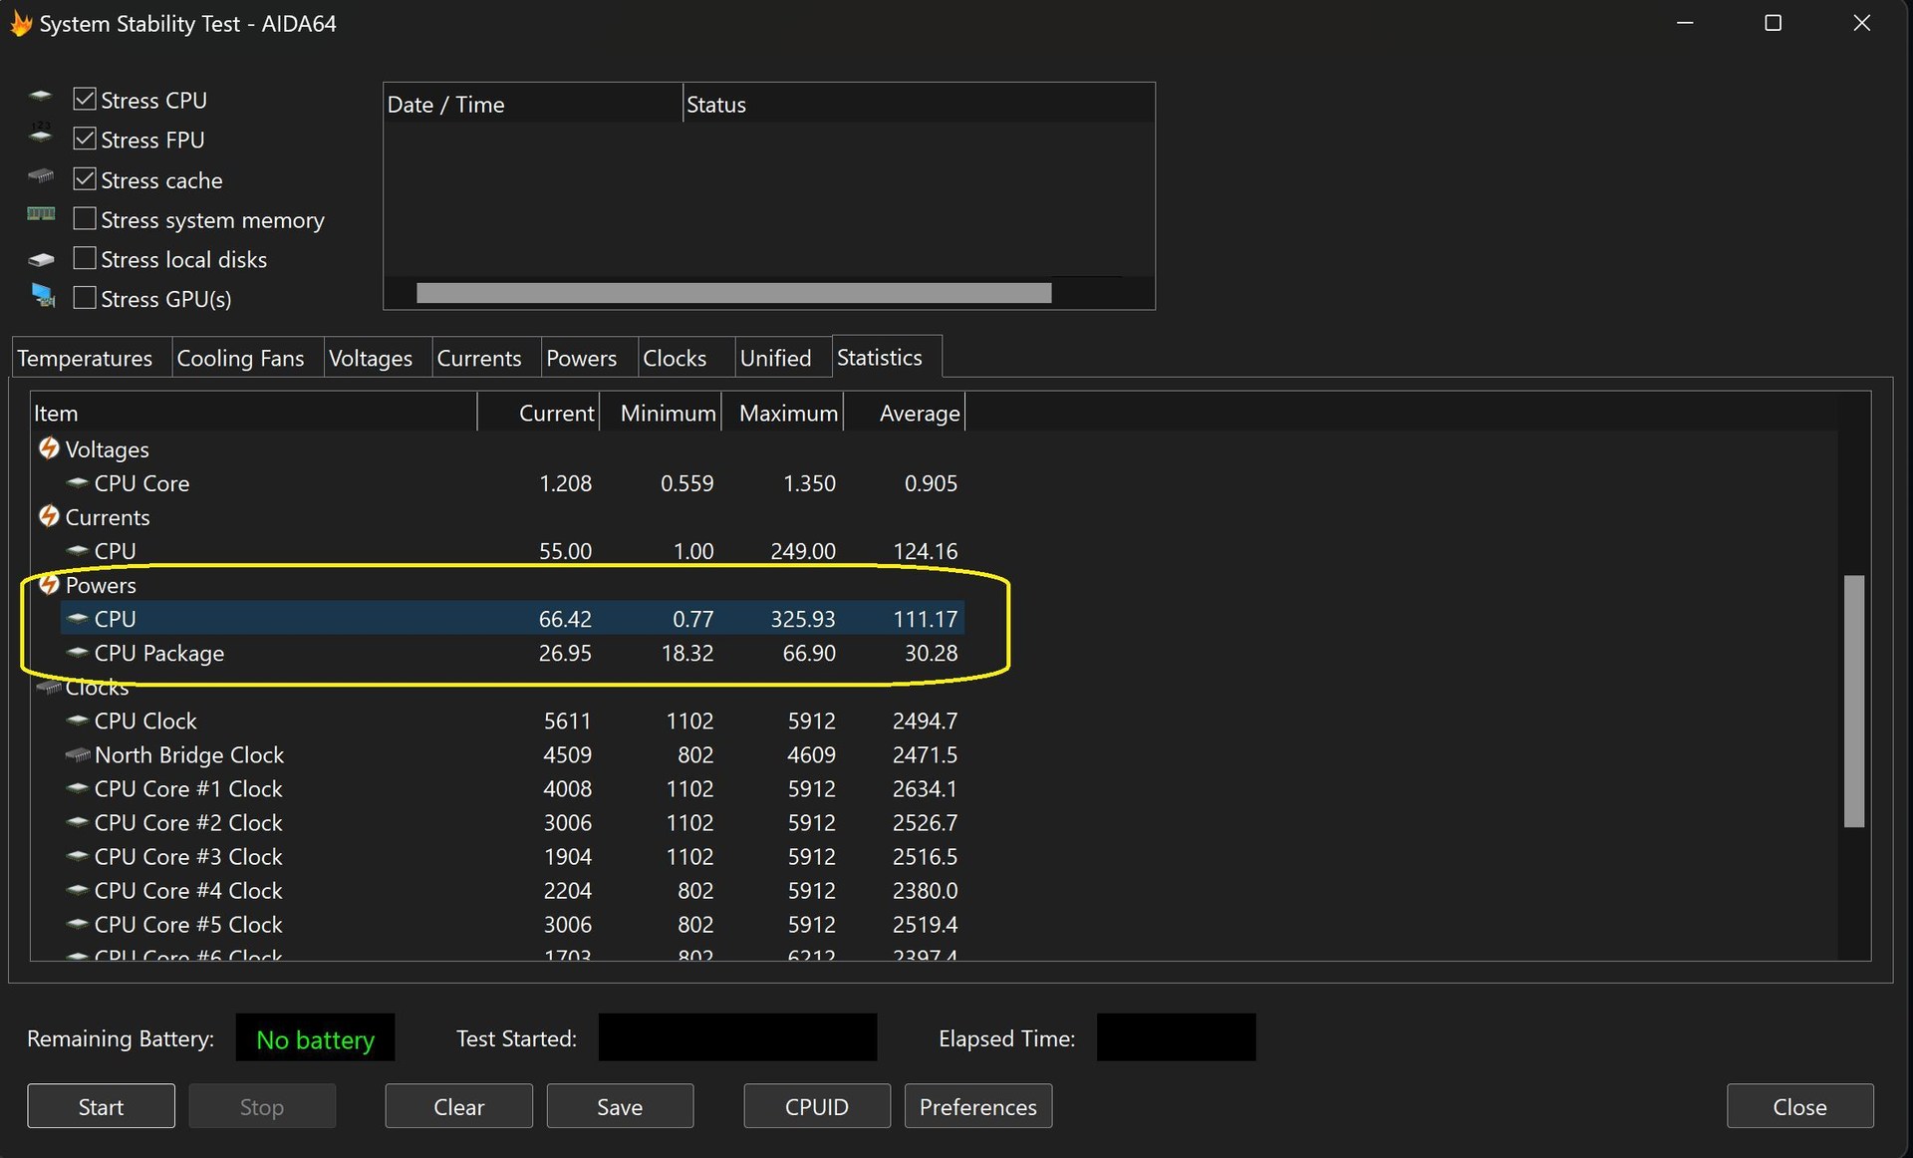Uncheck the Stress CPU checkbox
The image size is (1913, 1158).
click(85, 100)
